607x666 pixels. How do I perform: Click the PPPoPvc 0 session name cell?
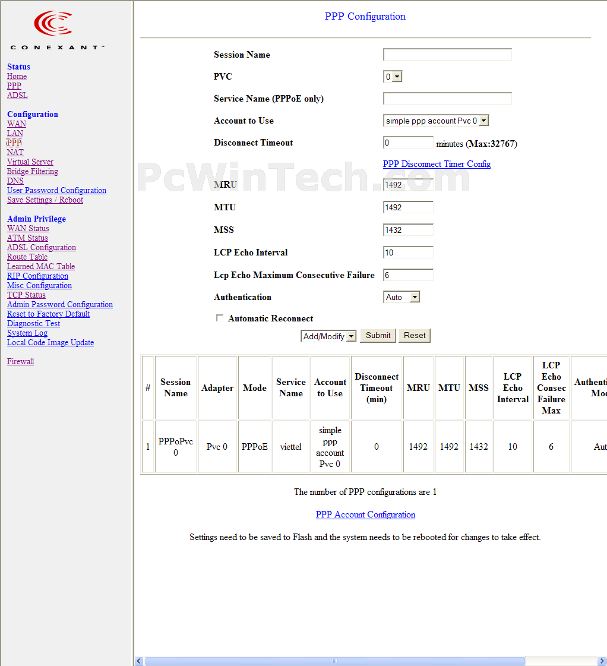(x=176, y=447)
